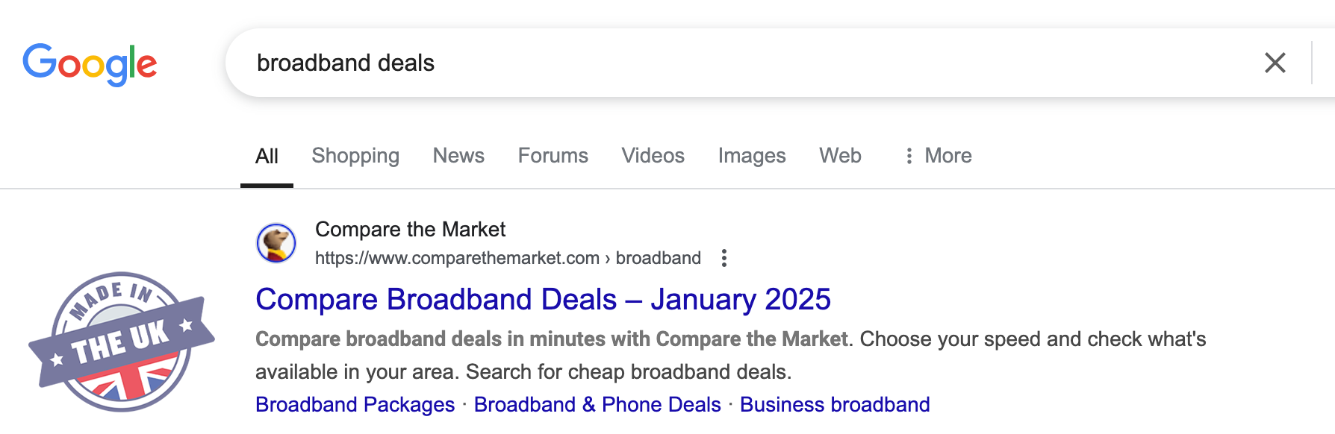The height and width of the screenshot is (434, 1335).
Task: Select the Videos tab
Action: (x=653, y=156)
